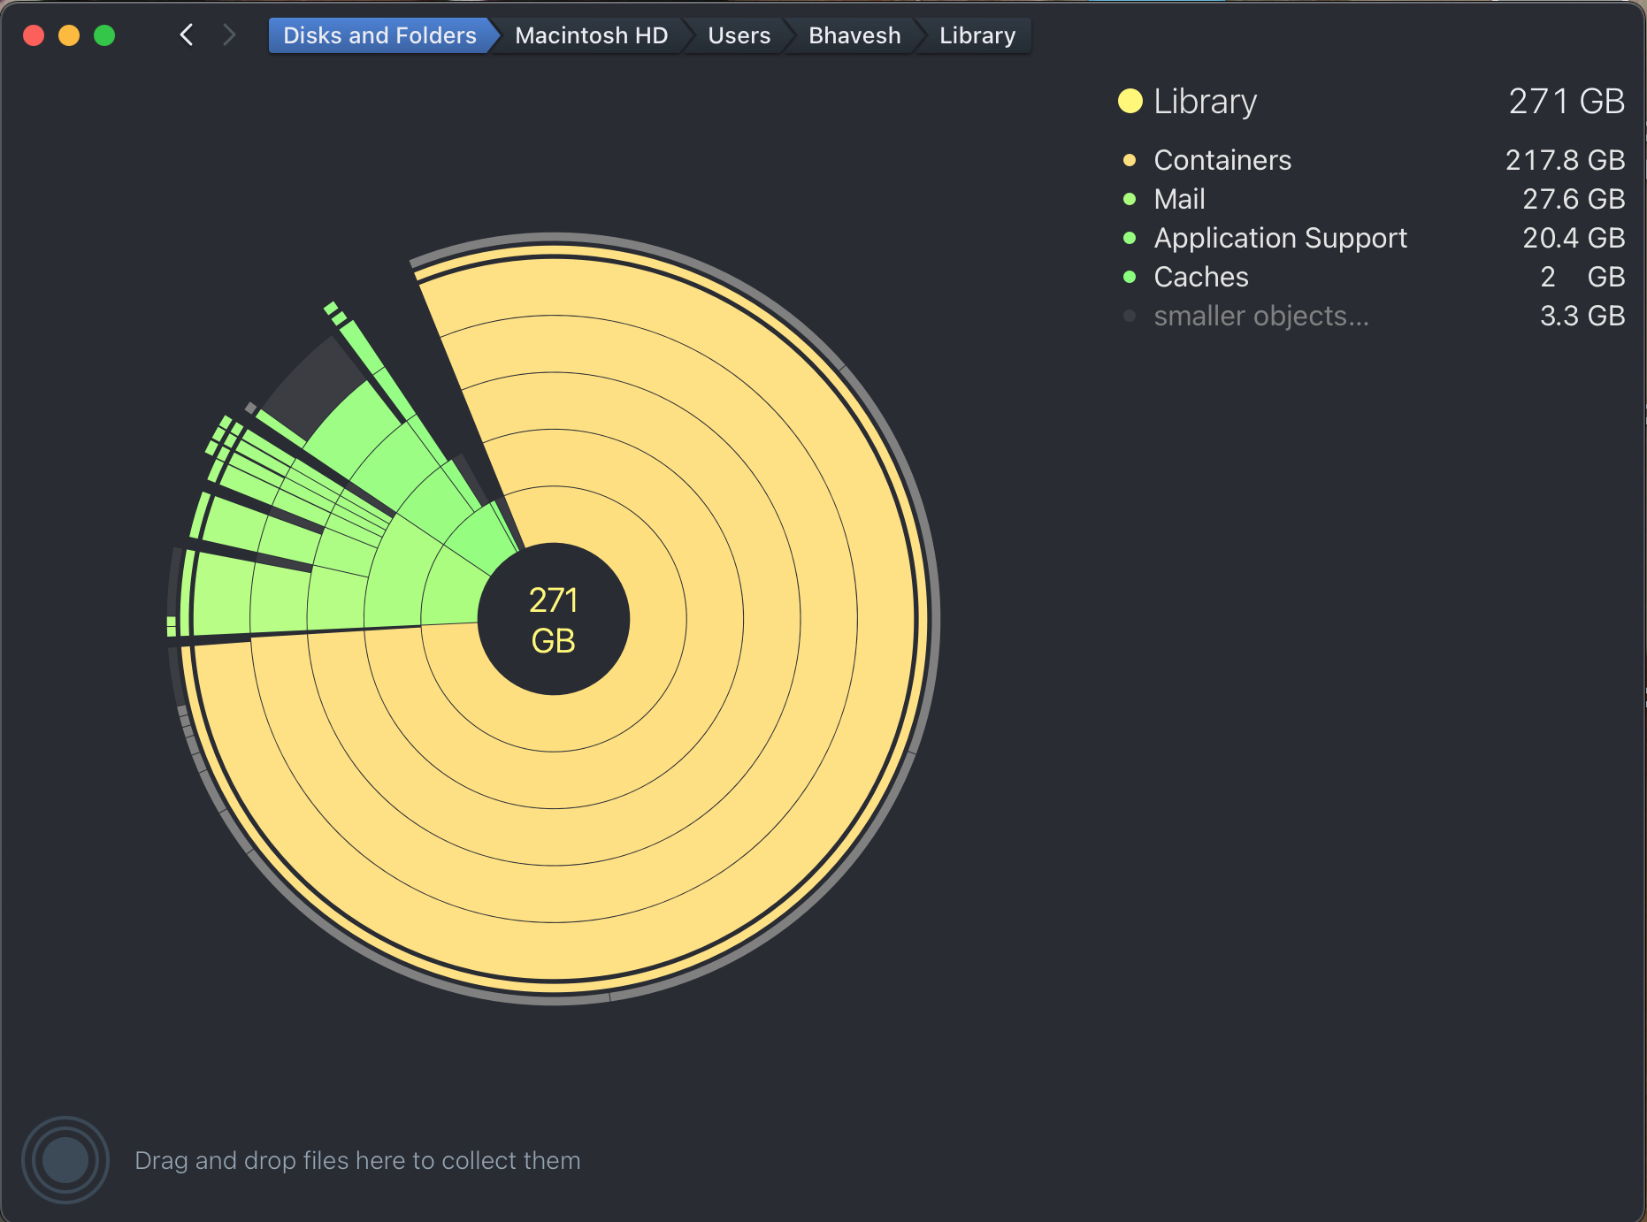Viewport: 1647px width, 1222px height.
Task: Click the collector drop target circle icon
Action: tap(65, 1160)
